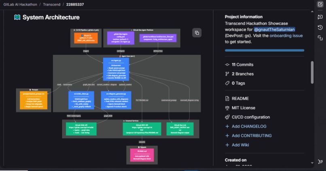Click the document icon next to README
The height and width of the screenshot is (171, 326).
(227, 98)
